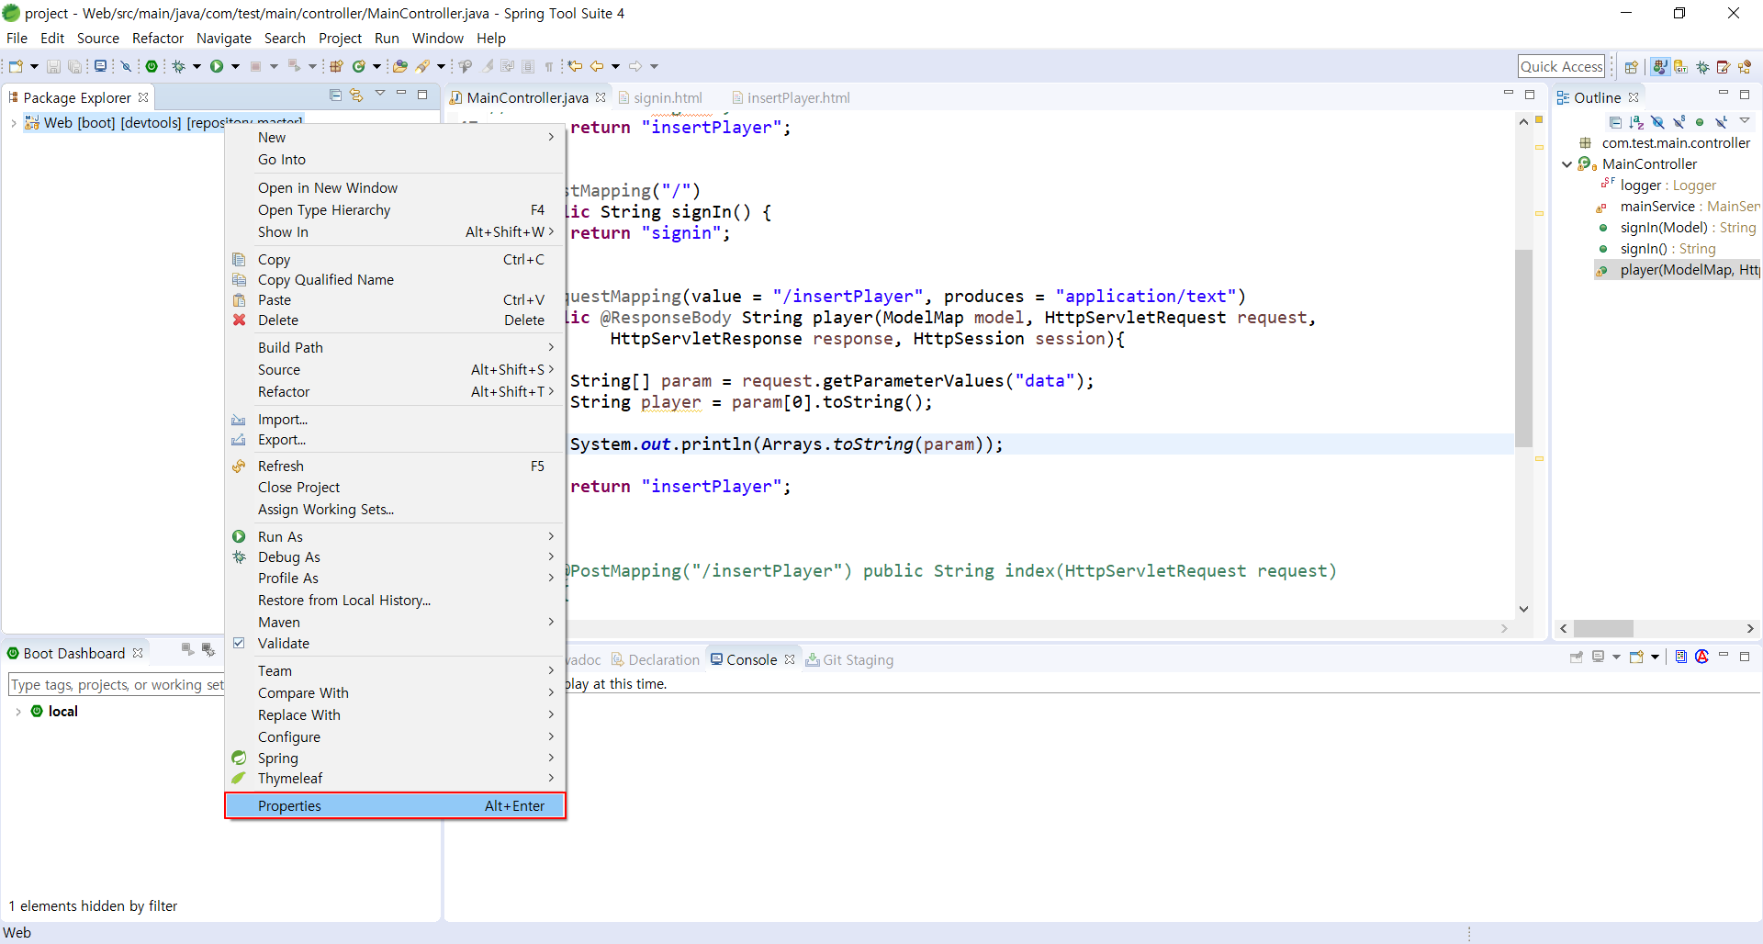Toggle Hide Non-Public Members in Outline
Image resolution: width=1763 pixels, height=944 pixels.
click(1700, 122)
